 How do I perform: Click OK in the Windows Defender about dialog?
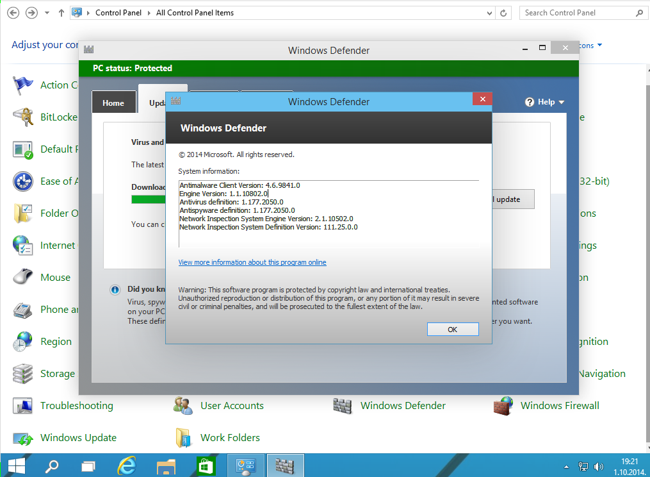pyautogui.click(x=453, y=329)
